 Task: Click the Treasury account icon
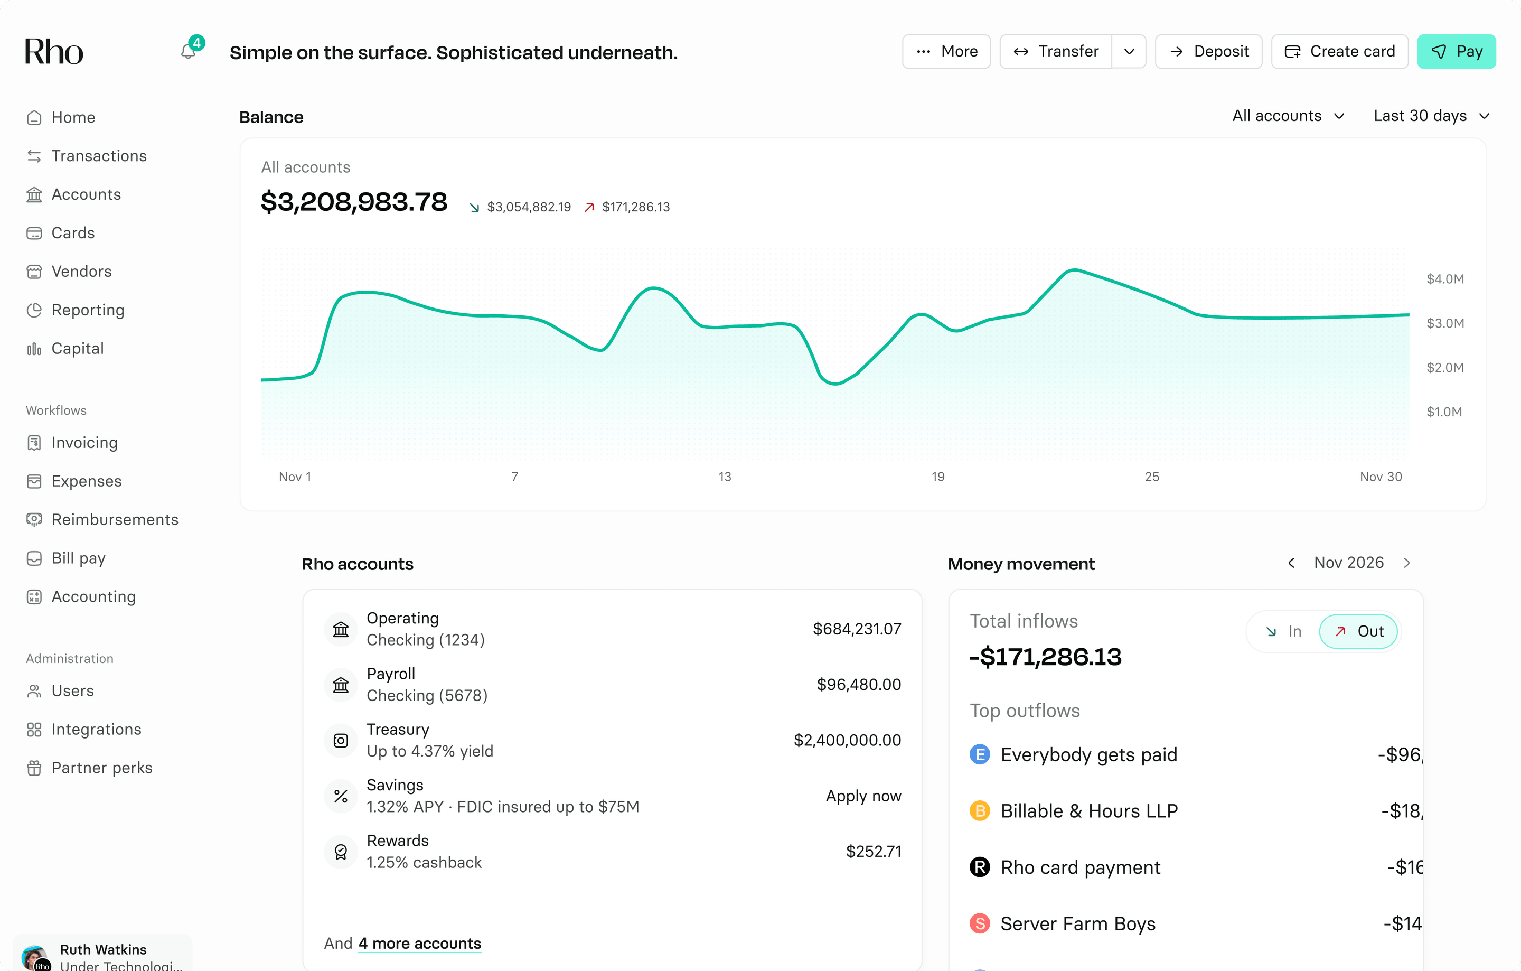pos(341,741)
